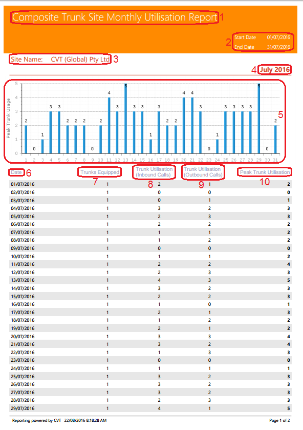Click outbound calls value in 22/07/2016 row
This screenshot has height=430, width=303.
coord(209,353)
